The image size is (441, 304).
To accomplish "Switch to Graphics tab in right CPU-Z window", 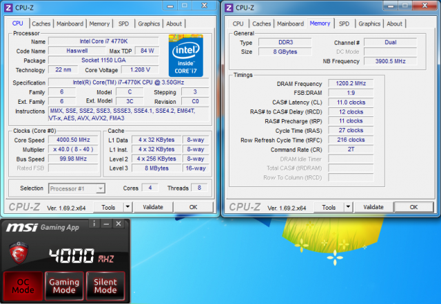I will coord(369,24).
